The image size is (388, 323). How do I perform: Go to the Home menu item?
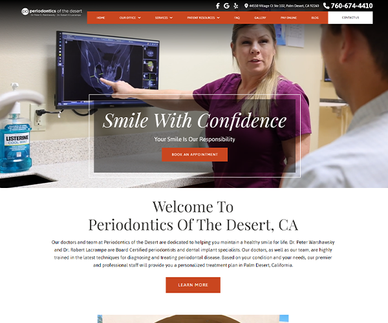click(x=101, y=18)
